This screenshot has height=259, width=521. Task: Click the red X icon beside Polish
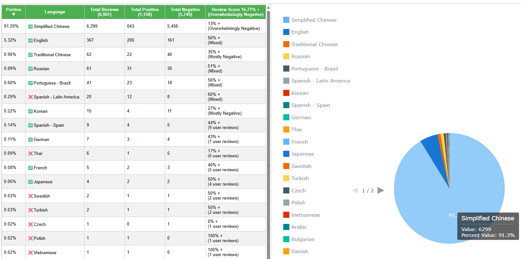(x=31, y=239)
